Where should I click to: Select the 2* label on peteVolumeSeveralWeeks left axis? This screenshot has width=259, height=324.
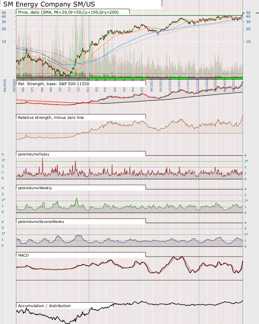point(4,234)
